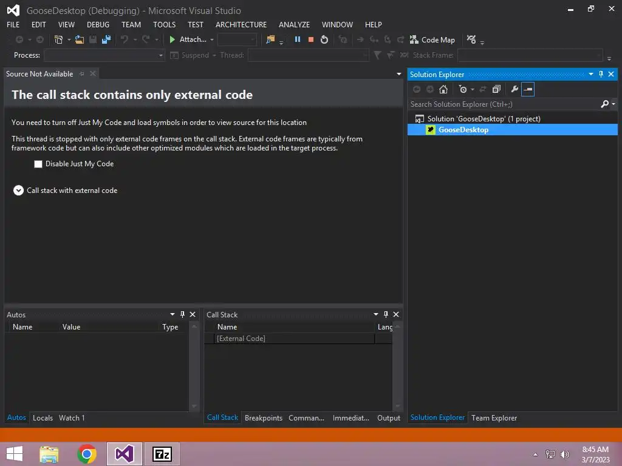622x466 pixels.
Task: Close the Autos panel
Action: click(x=193, y=314)
